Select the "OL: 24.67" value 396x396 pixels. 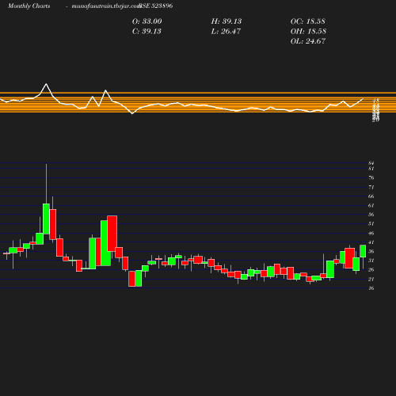(308, 41)
